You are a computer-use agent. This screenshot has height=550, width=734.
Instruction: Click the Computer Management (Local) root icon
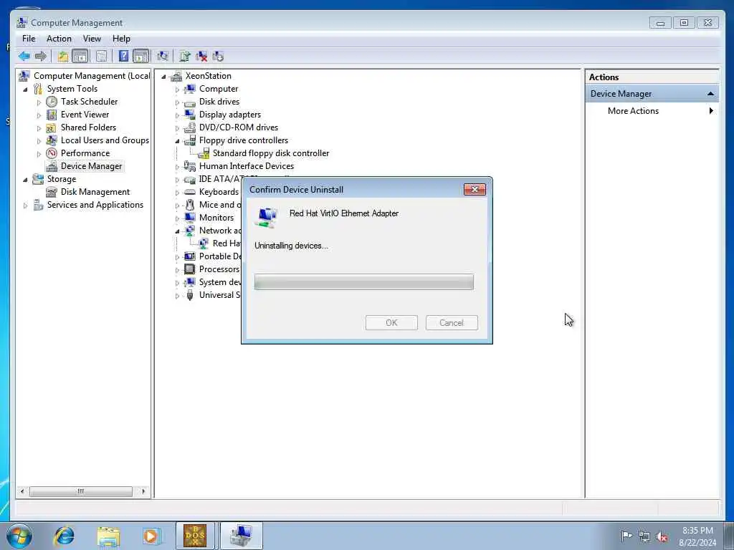tap(24, 76)
